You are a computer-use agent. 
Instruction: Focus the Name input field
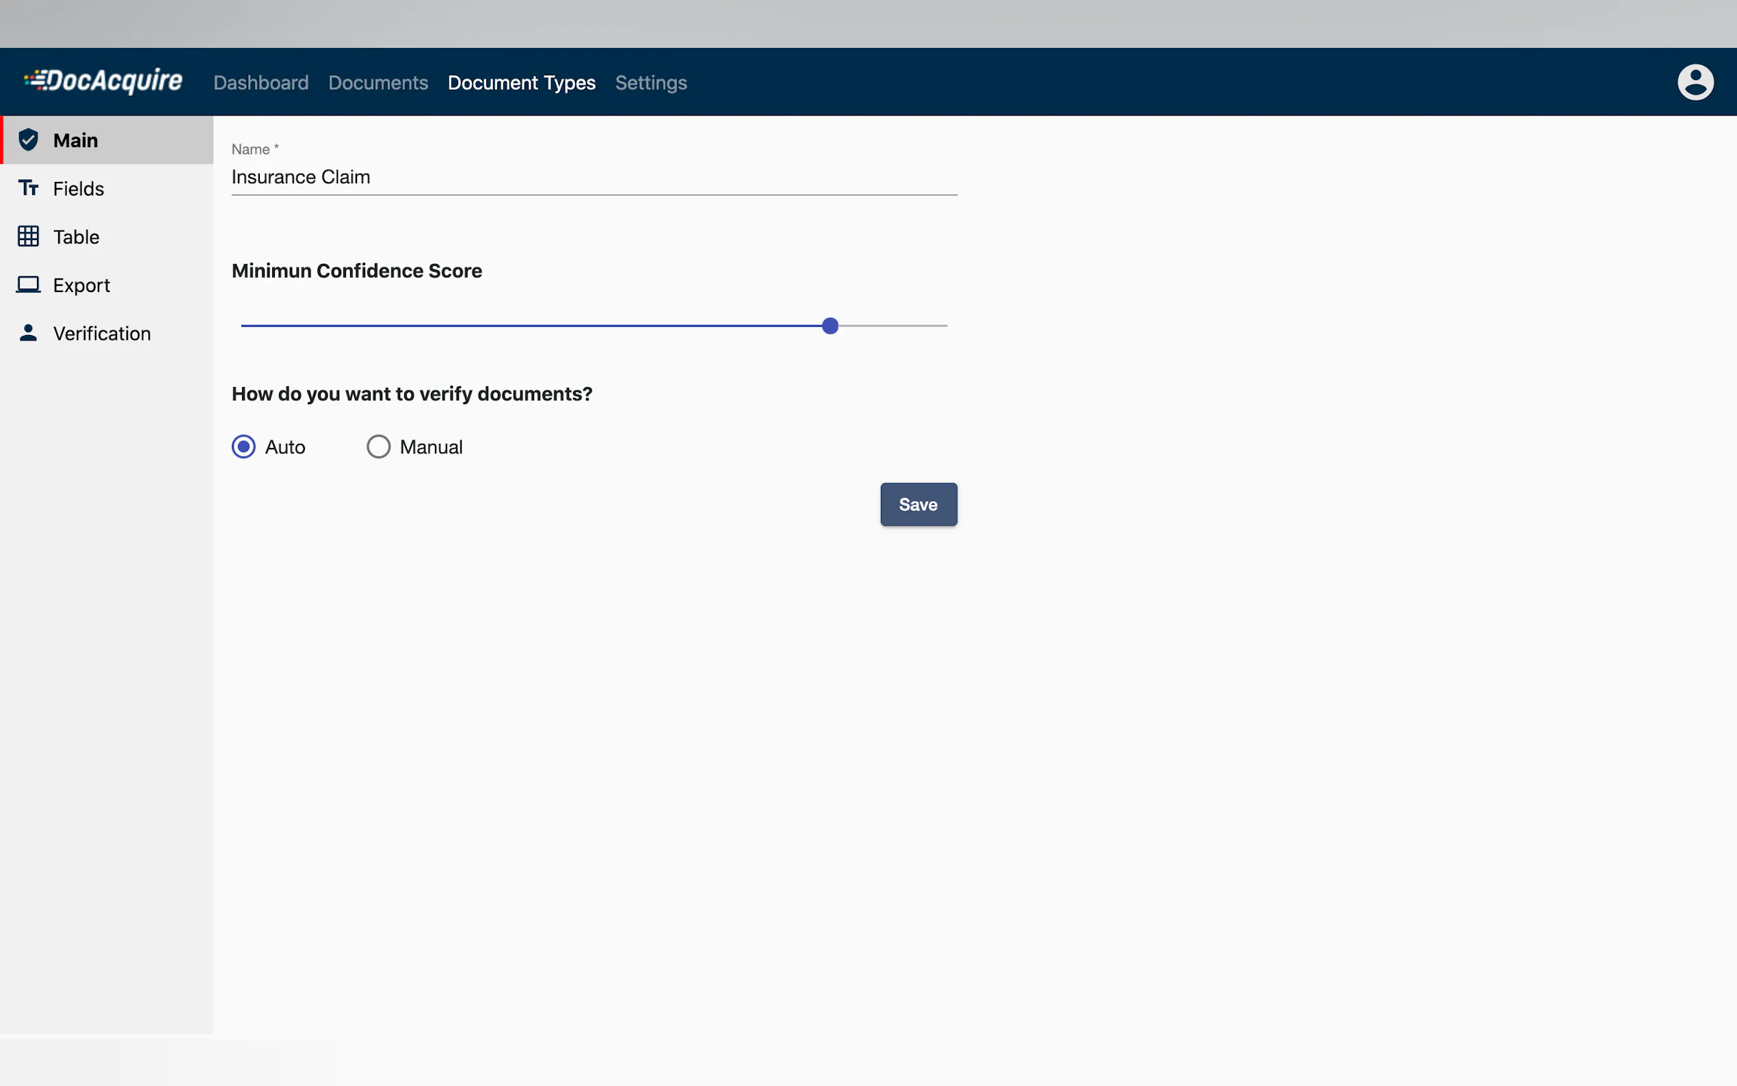(593, 177)
